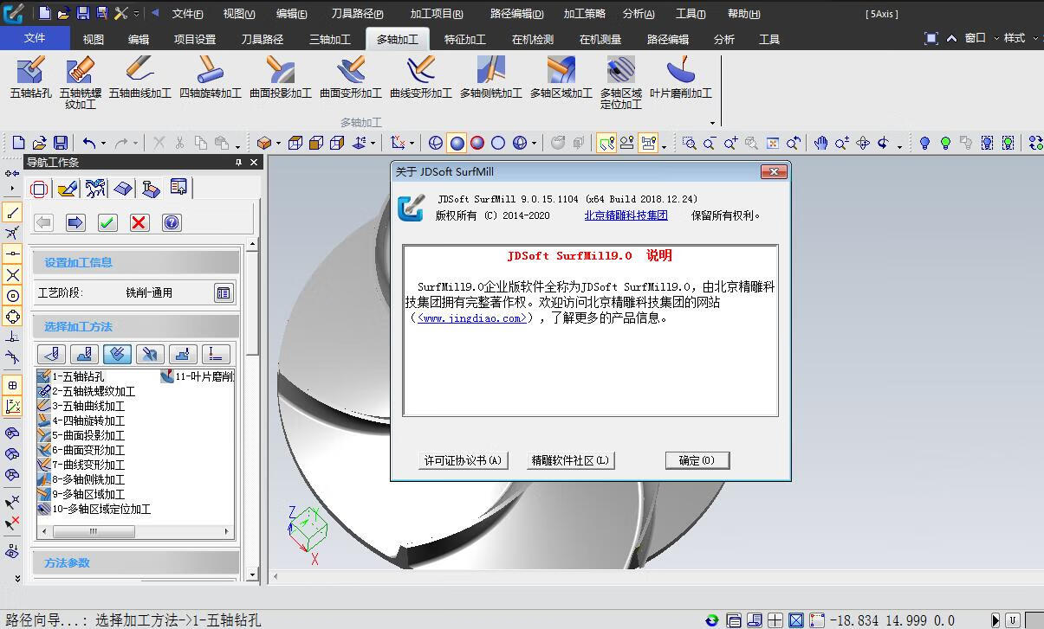
Task: Select the 五轴钻孔 ribbon tool
Action: (31, 78)
